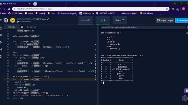Click line number 55 in gutter
188x105 pixels.
8,79
